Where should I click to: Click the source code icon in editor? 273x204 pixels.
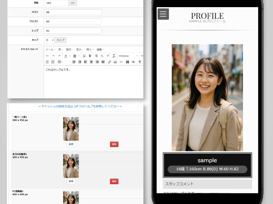(47, 56)
